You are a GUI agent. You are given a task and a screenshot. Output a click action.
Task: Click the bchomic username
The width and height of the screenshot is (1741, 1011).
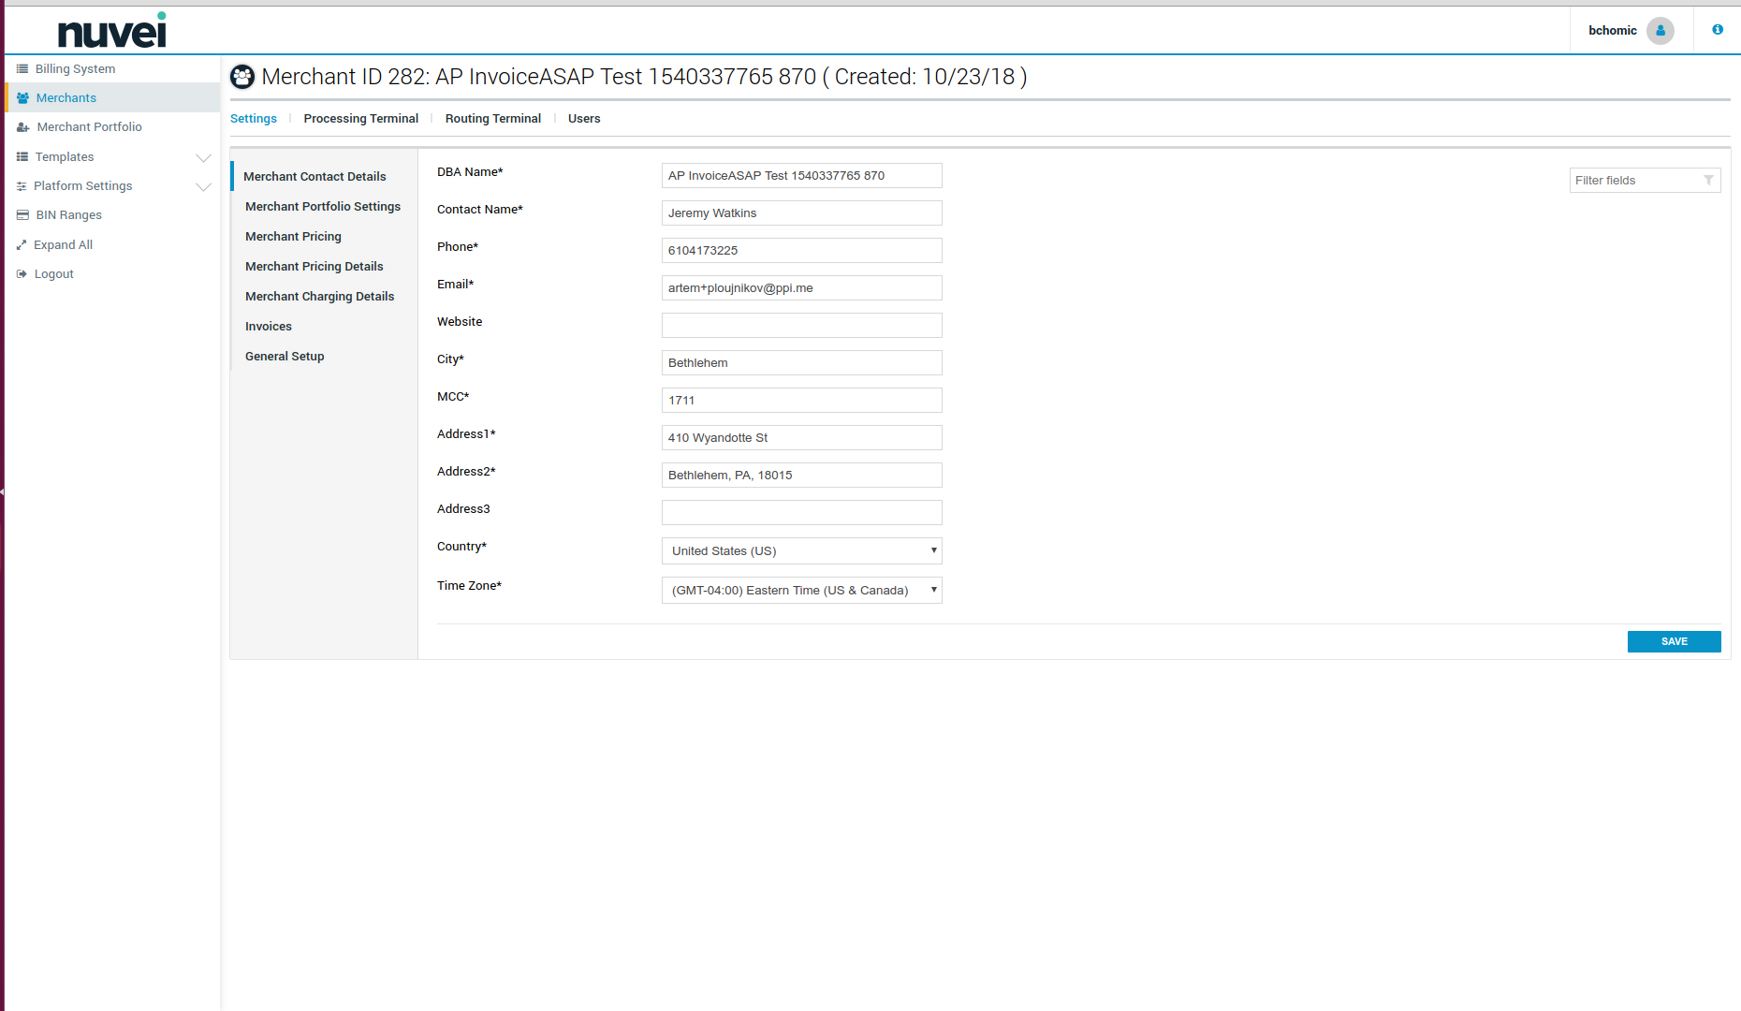pyautogui.click(x=1612, y=31)
